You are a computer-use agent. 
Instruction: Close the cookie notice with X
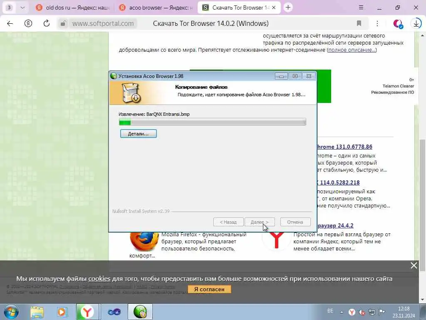coord(414,265)
